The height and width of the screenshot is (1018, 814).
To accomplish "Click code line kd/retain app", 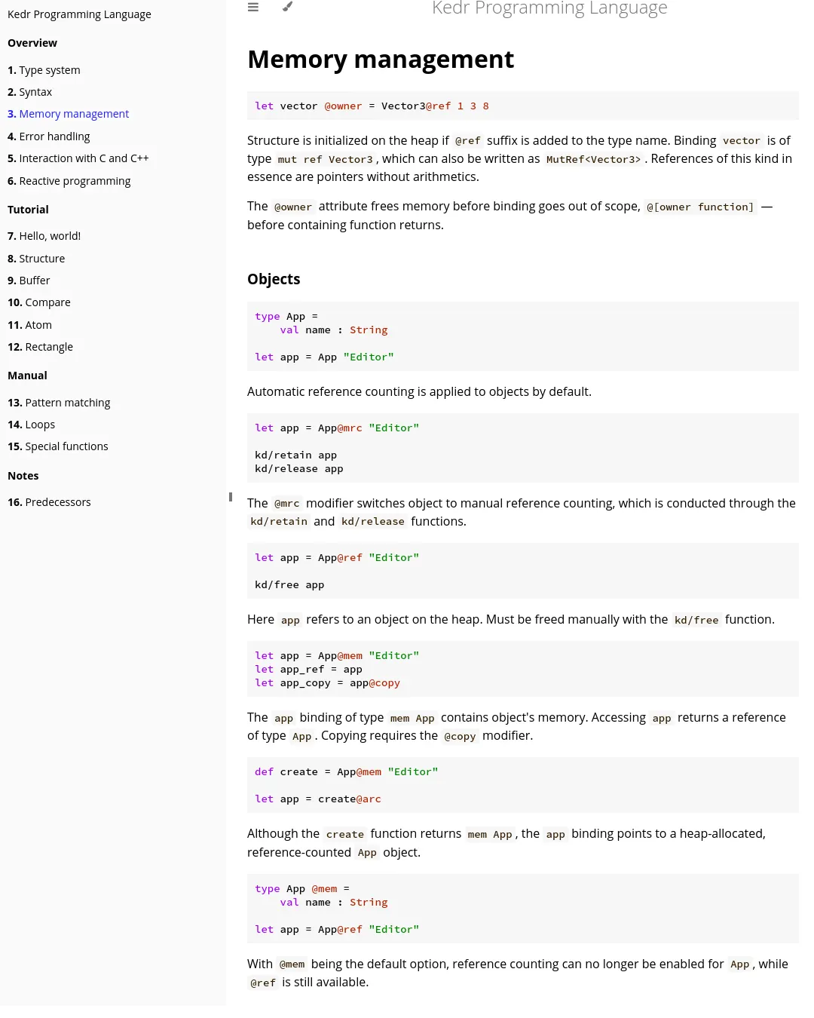I will 295,455.
